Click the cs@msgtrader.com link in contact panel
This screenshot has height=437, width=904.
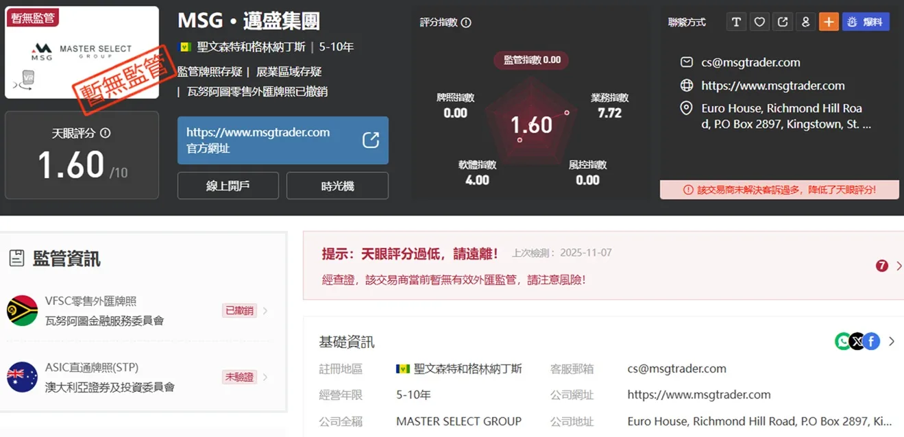[x=750, y=62]
